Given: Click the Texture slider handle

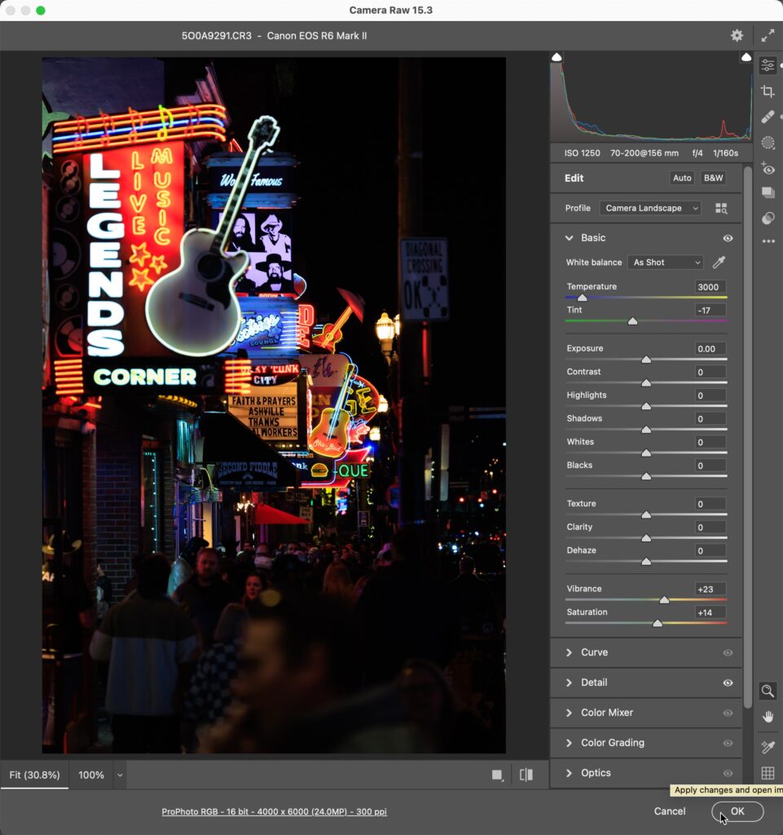Looking at the screenshot, I should pos(646,515).
